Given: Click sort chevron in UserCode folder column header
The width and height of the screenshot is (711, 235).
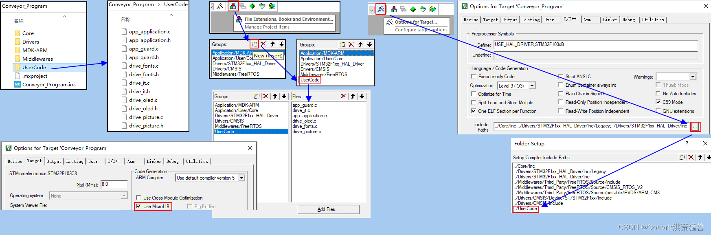Looking at the screenshot, I should [171, 15].
